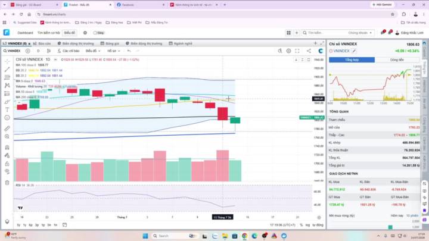Screen dimensions: 429x241
Task: Collapse indicator legend arrow beside 1D
Action: pyautogui.click(x=55, y=60)
